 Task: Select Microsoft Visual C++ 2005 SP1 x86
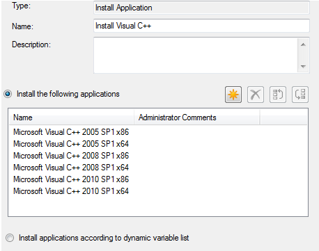coord(71,132)
